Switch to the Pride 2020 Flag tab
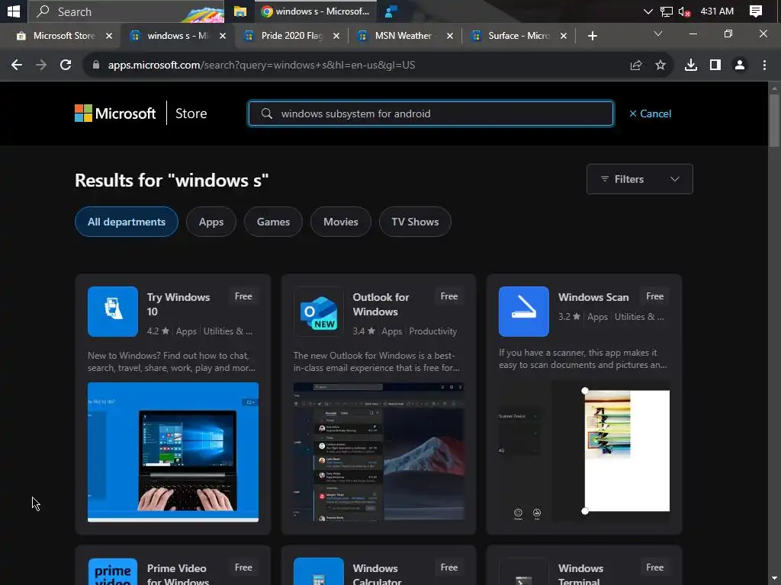Screen dimensions: 781x585 click(292, 36)
